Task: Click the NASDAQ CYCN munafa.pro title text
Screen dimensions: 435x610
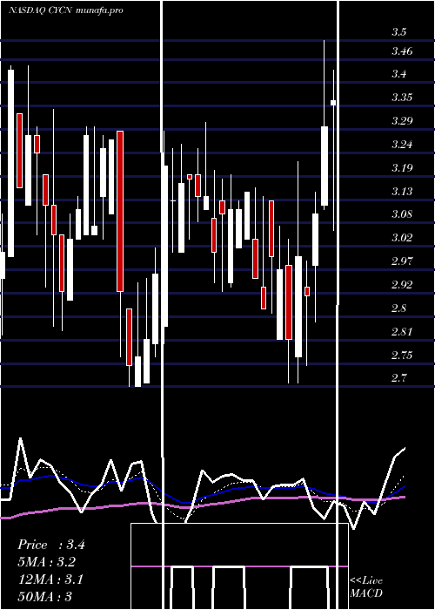Action: click(x=65, y=10)
